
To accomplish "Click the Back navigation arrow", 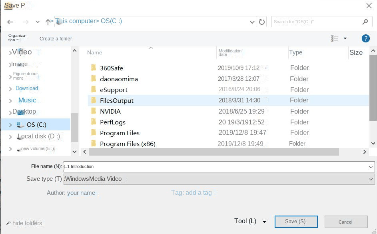I will [10, 22].
